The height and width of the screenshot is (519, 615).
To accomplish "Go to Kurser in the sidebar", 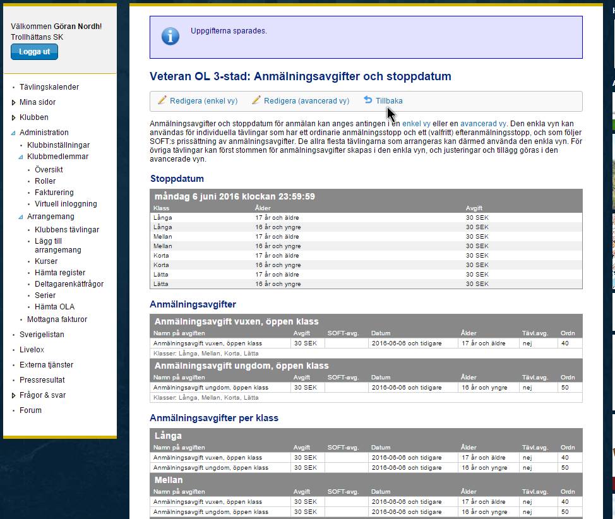I will (x=46, y=261).
